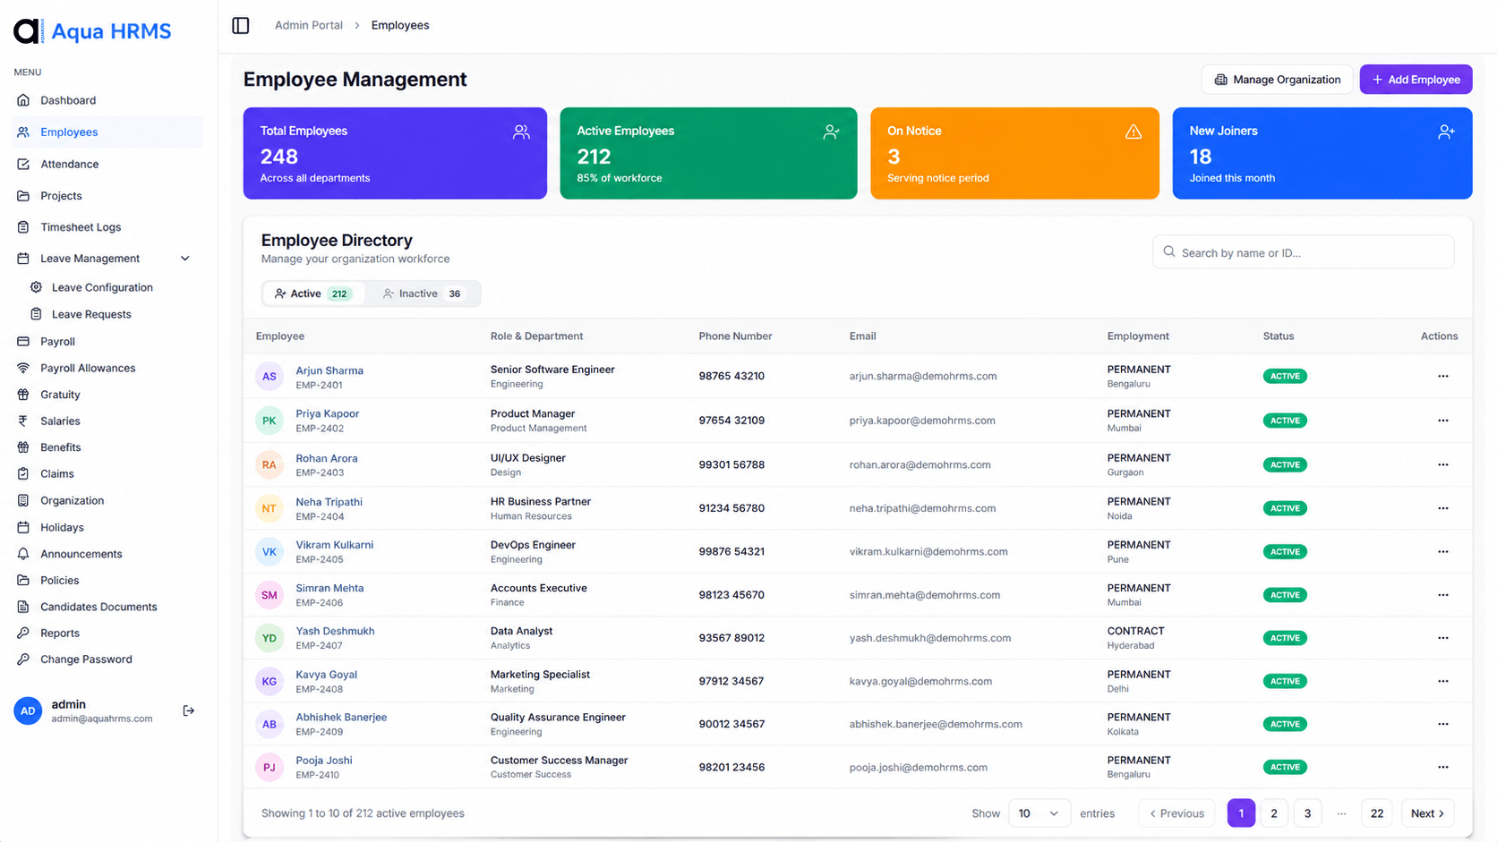The image size is (1497, 842).
Task: Click the On Notice summary card
Action: coord(1014,153)
